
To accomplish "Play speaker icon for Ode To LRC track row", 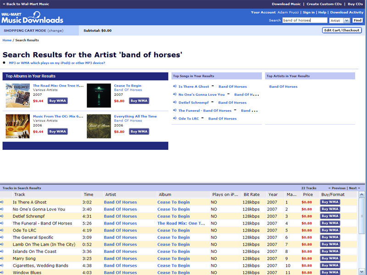I will [x=2, y=230].
